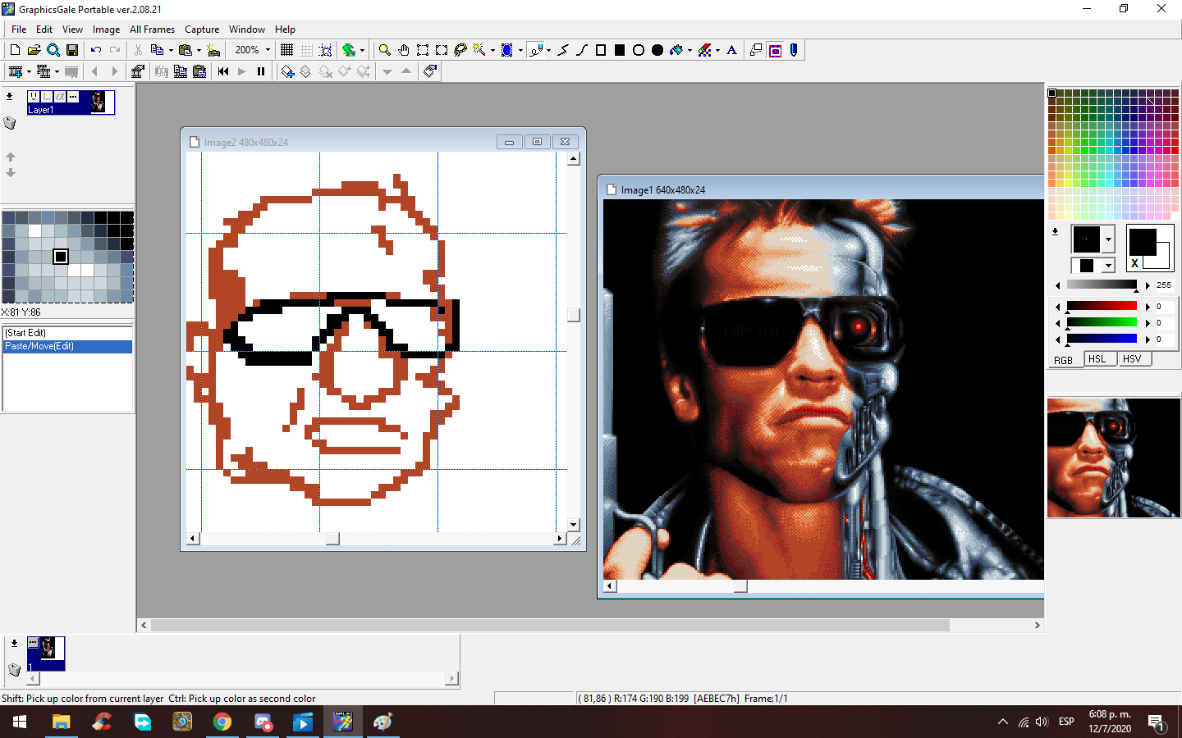Select the Text tool
Viewport: 1182px width, 738px height.
[732, 50]
